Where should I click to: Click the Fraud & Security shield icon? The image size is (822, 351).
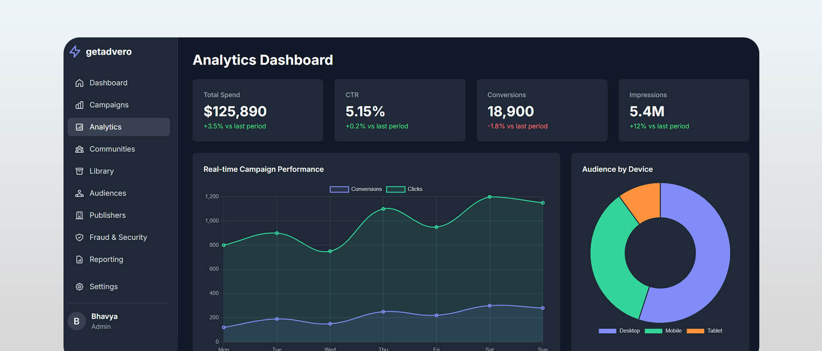79,237
